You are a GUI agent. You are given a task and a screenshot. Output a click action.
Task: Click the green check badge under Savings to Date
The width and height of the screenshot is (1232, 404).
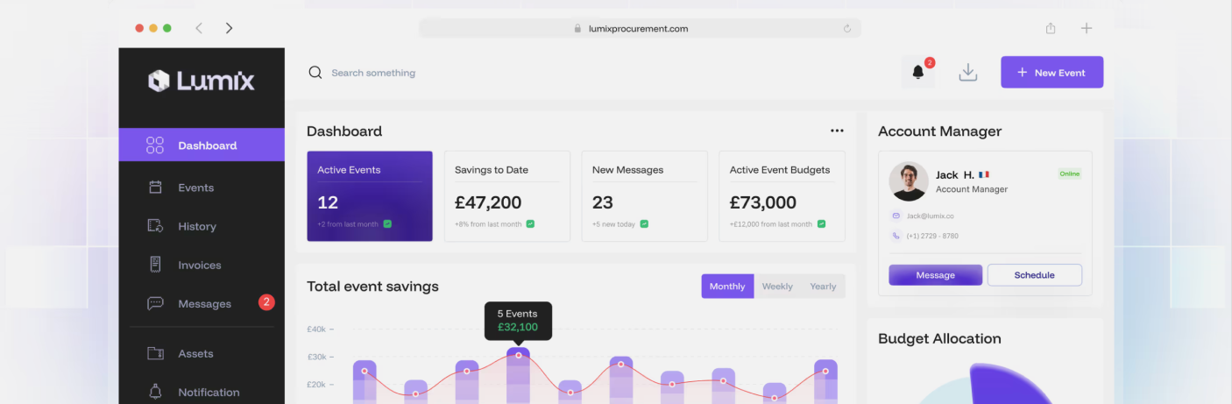click(530, 223)
